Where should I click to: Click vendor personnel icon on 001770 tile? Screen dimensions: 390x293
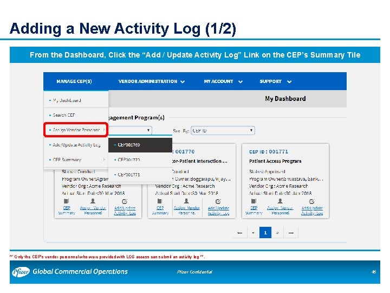tap(186, 201)
